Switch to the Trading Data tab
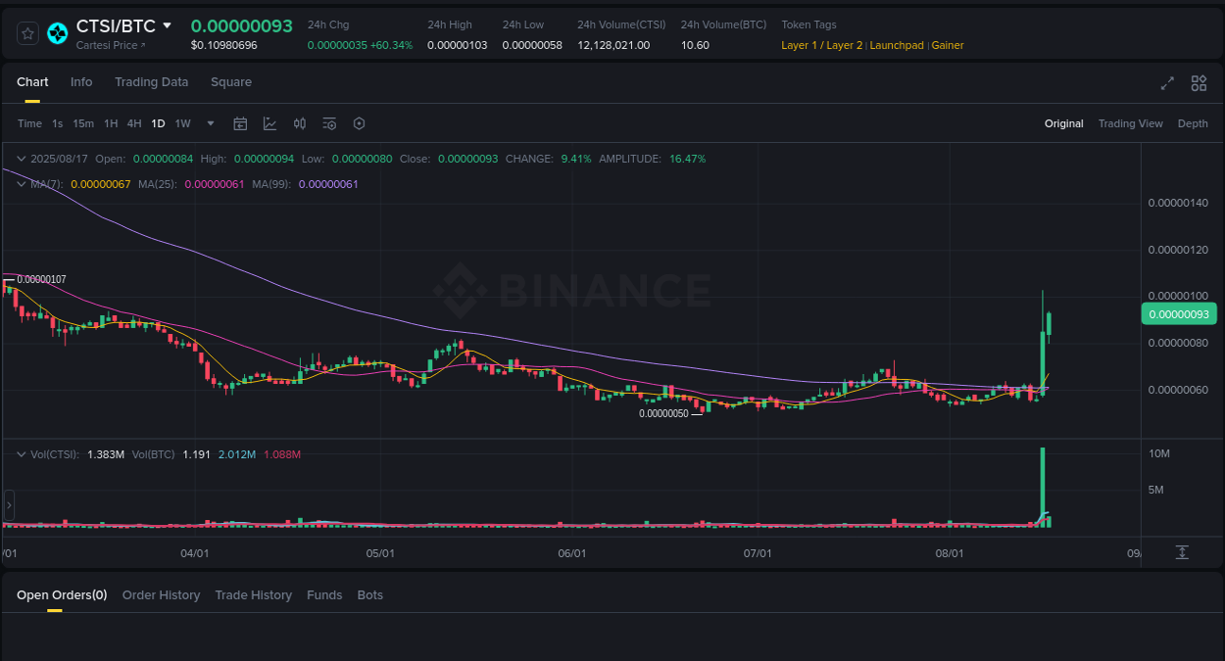 pos(151,82)
